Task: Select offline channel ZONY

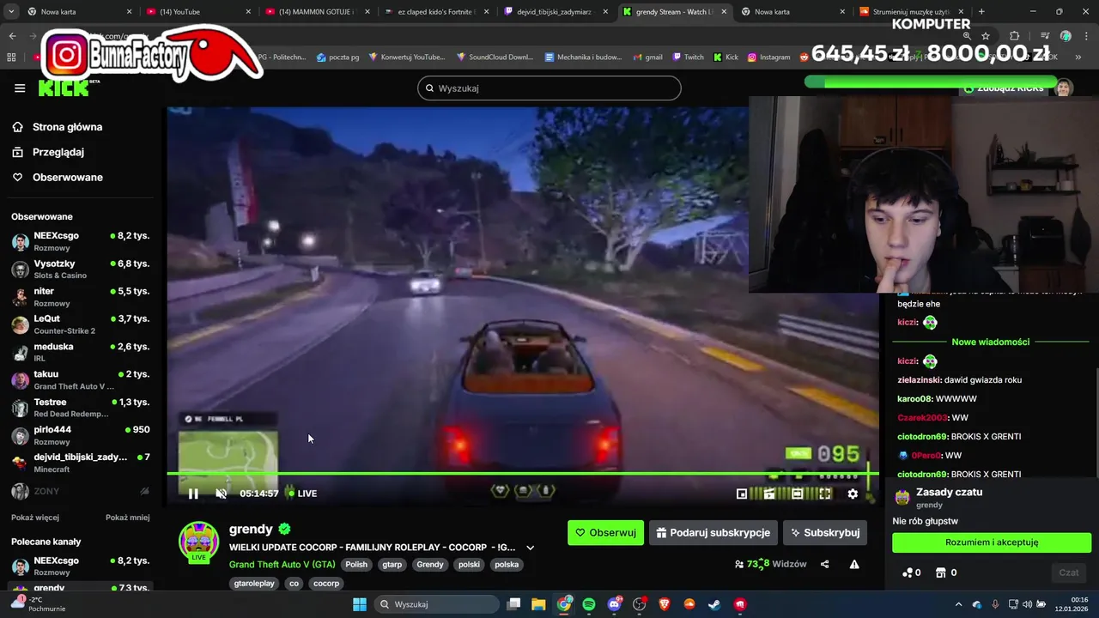Action: click(x=80, y=491)
